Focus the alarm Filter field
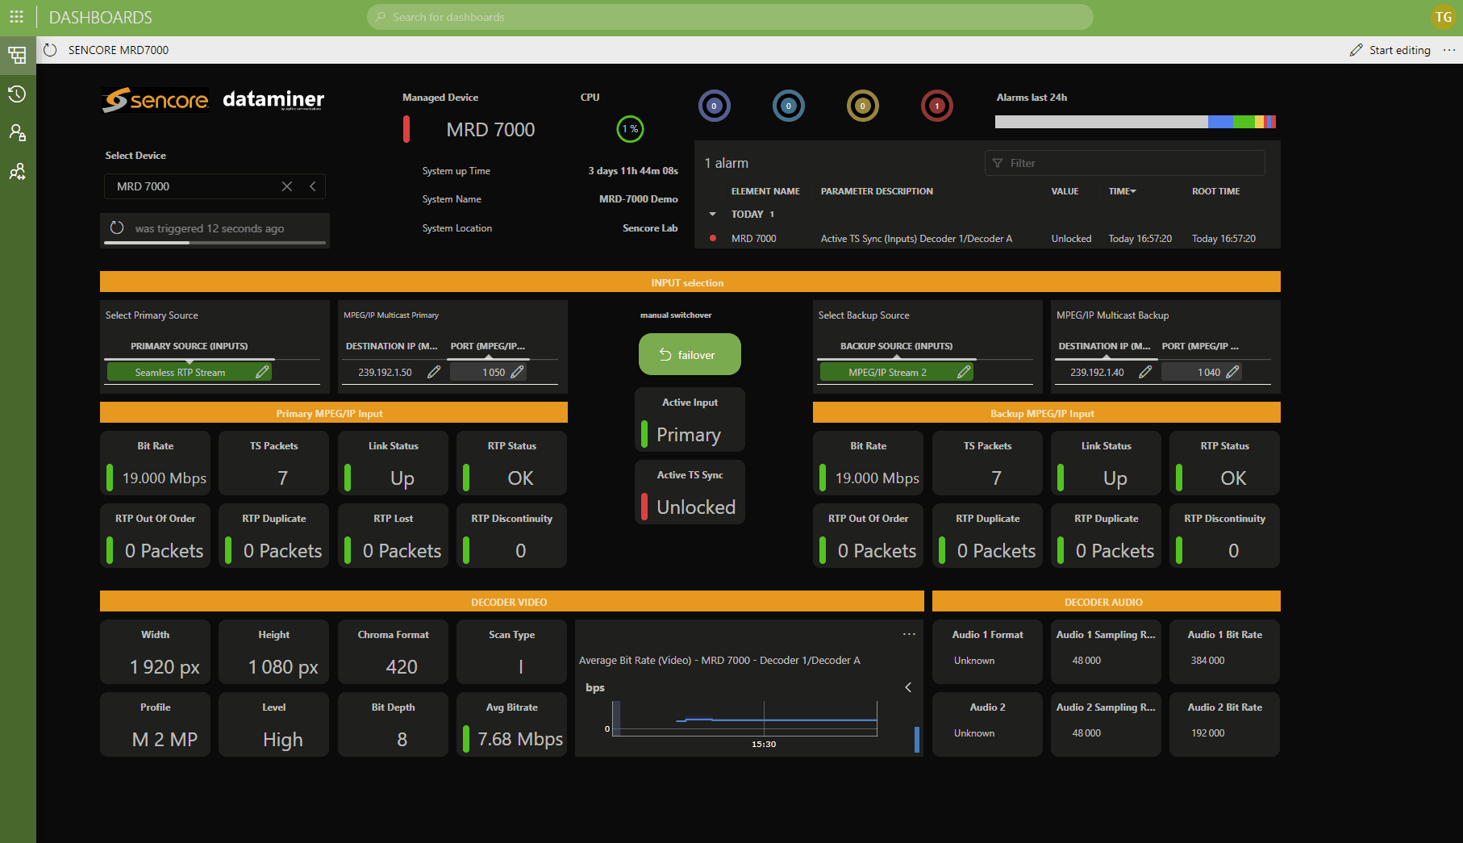Image resolution: width=1463 pixels, height=843 pixels. pos(1124,163)
